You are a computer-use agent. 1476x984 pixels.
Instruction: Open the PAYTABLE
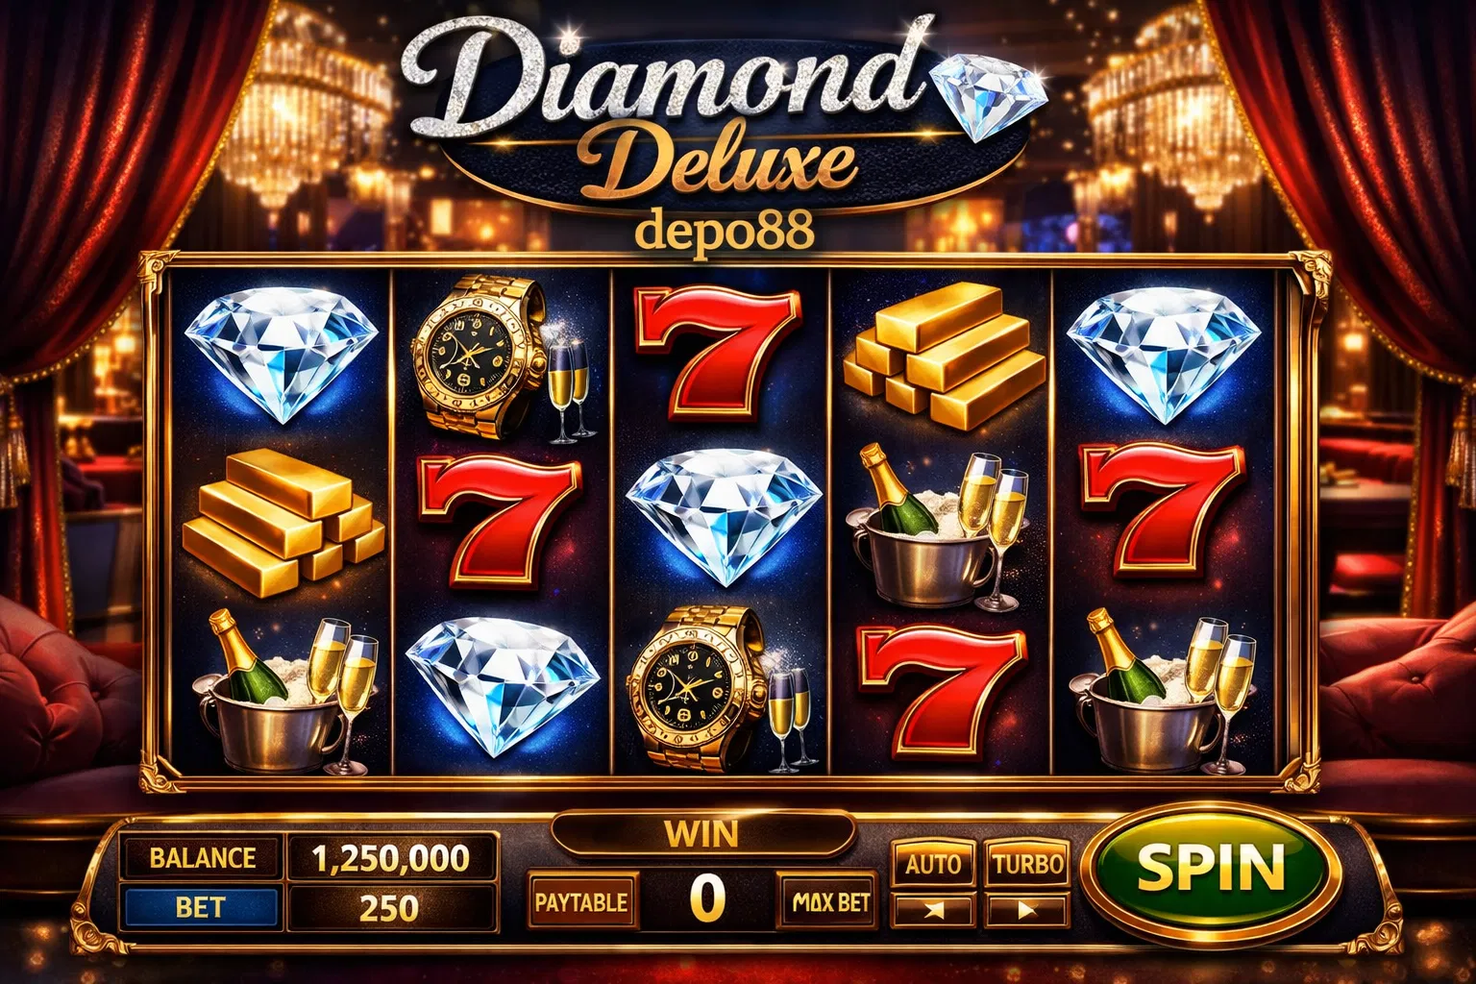click(x=580, y=902)
